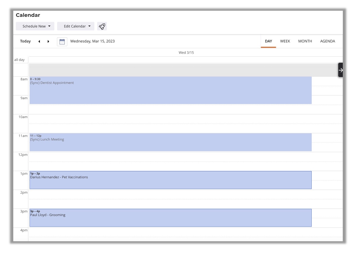
Task: Expand the side panel arrow tab
Action: 341,70
